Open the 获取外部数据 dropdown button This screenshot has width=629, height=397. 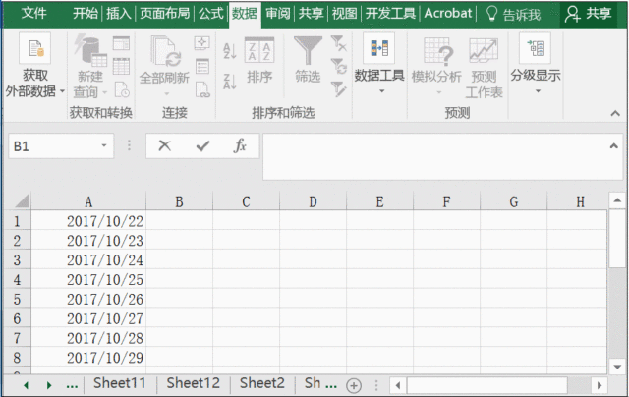pos(35,66)
